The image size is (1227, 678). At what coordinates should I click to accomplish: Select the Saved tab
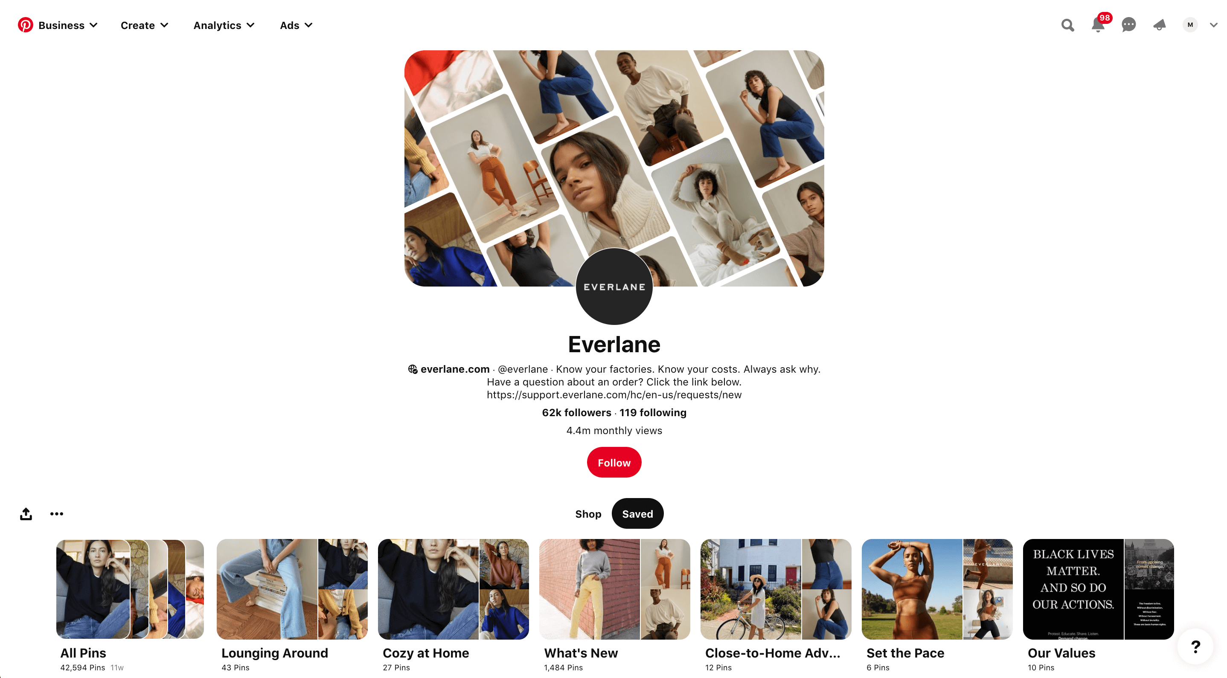pyautogui.click(x=637, y=513)
